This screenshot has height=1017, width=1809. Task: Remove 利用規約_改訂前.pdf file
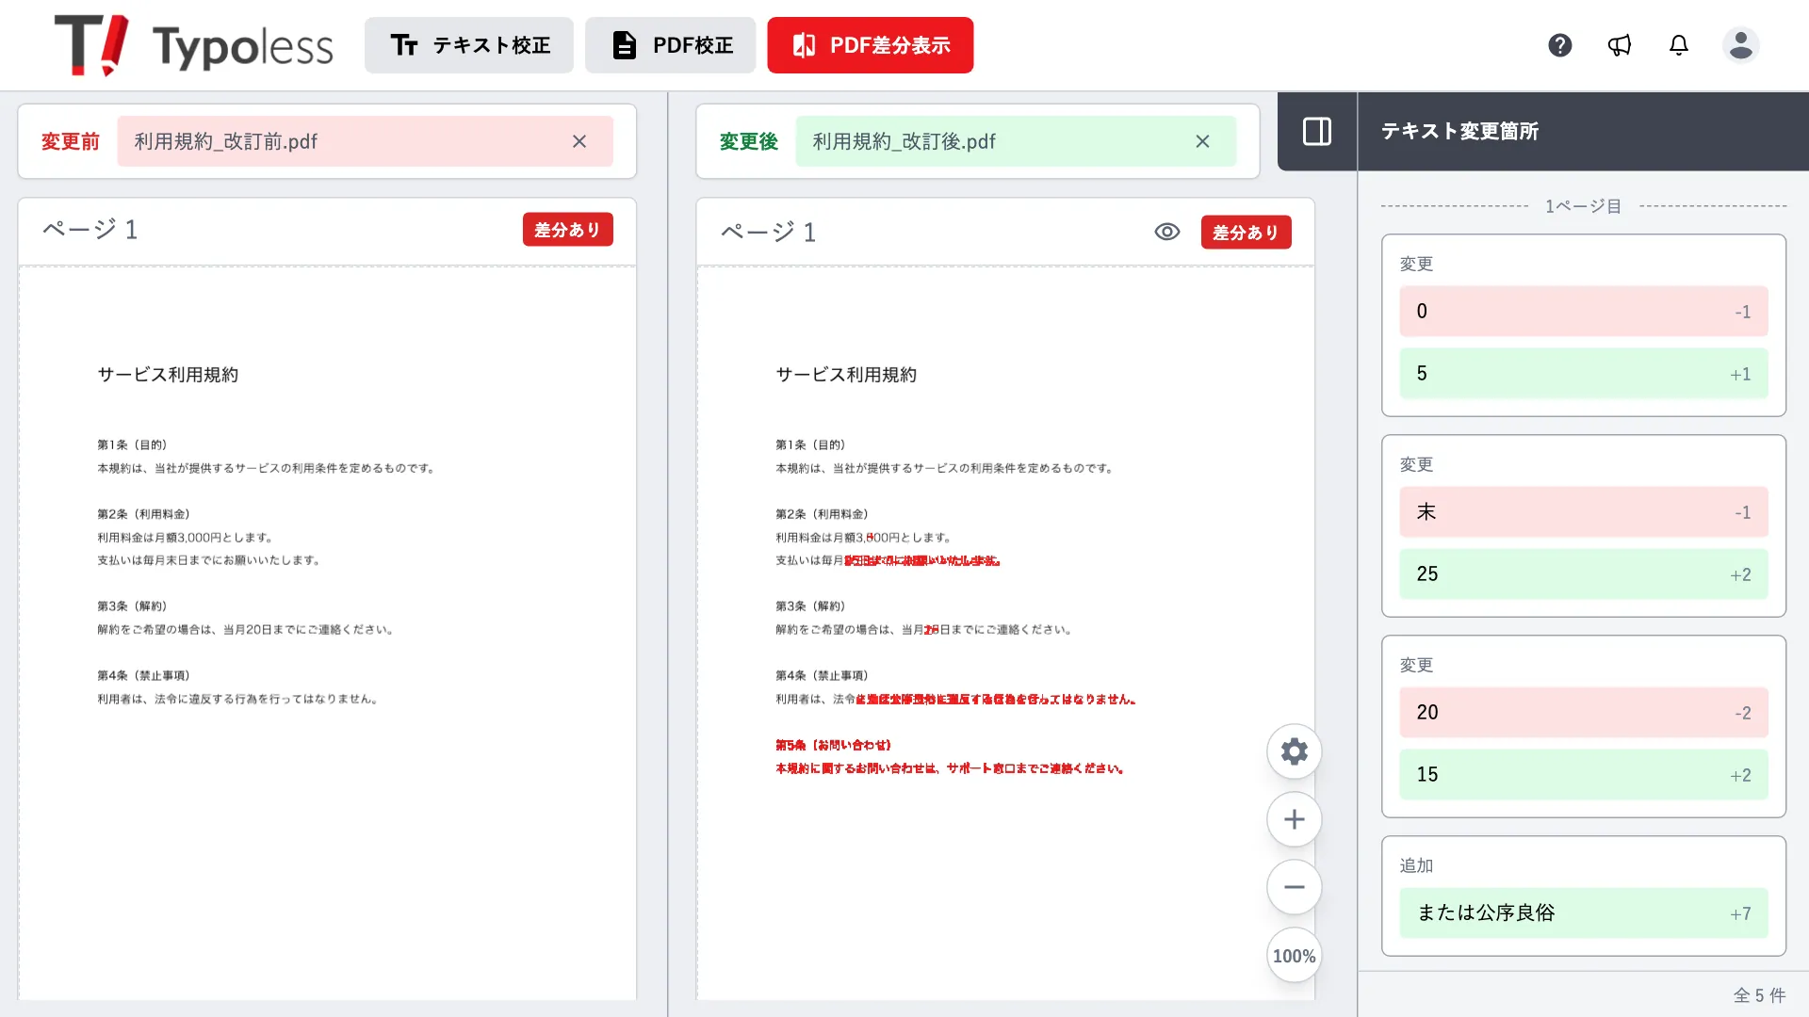(579, 141)
